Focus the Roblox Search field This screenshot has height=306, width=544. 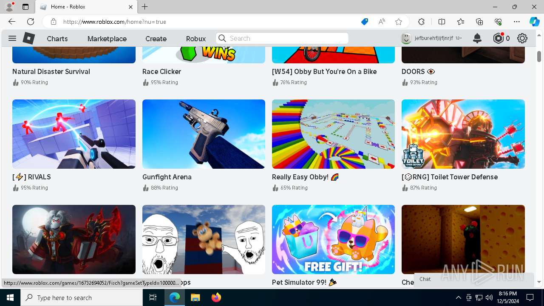point(282,38)
